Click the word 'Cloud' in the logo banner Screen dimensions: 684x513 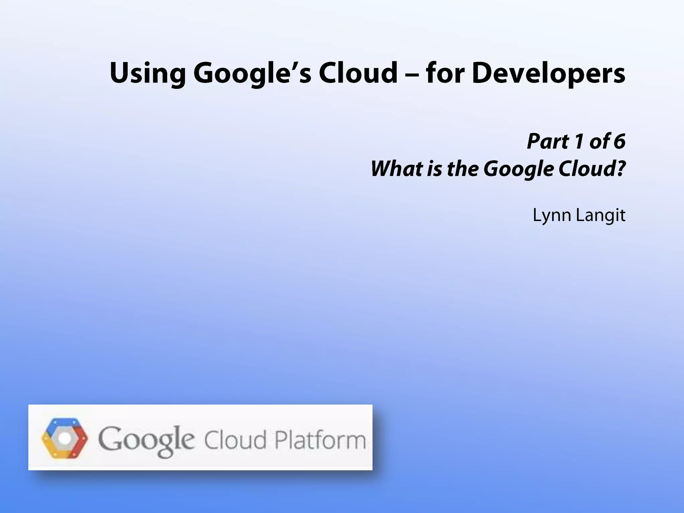235,440
